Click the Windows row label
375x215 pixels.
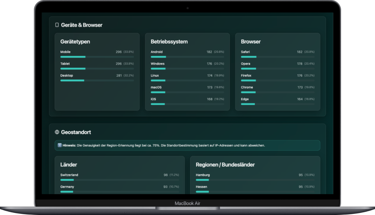157,64
